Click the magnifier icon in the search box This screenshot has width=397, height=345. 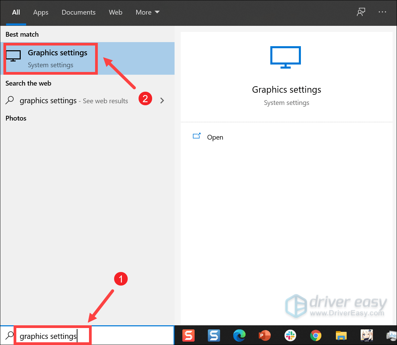click(10, 335)
